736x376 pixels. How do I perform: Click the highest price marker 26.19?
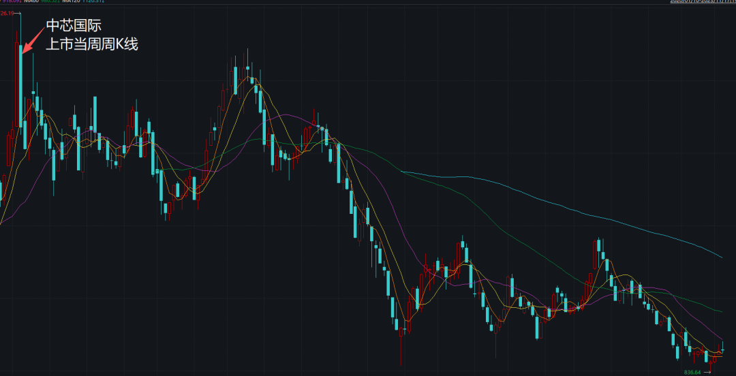7,14
